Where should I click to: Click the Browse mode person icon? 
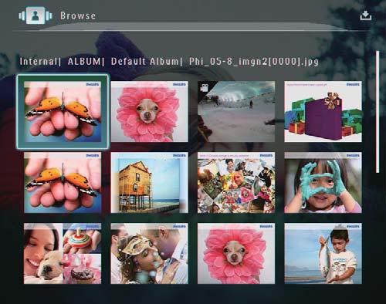coord(36,15)
